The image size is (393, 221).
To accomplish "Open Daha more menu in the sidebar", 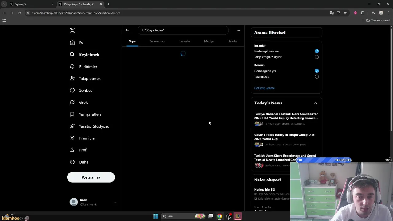I will (79, 162).
